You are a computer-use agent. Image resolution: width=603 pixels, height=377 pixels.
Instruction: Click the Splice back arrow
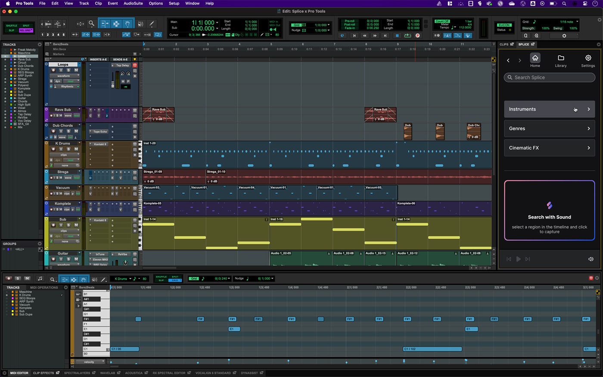click(x=508, y=61)
